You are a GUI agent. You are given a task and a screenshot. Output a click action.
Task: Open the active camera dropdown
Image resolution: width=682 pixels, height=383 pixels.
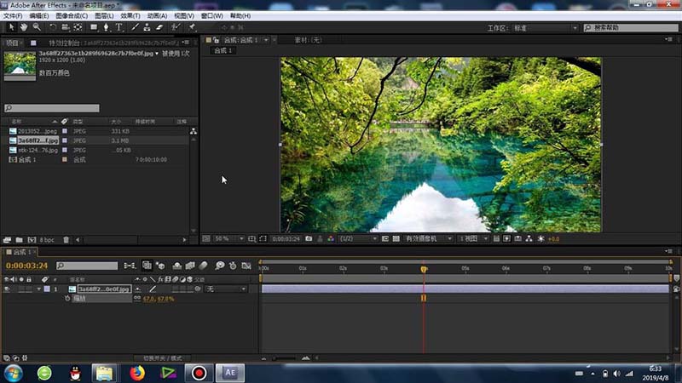coord(429,239)
